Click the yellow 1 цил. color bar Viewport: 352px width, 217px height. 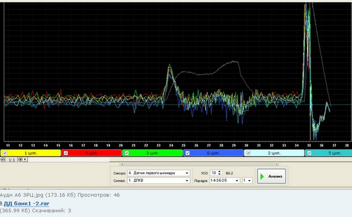(x=31, y=153)
